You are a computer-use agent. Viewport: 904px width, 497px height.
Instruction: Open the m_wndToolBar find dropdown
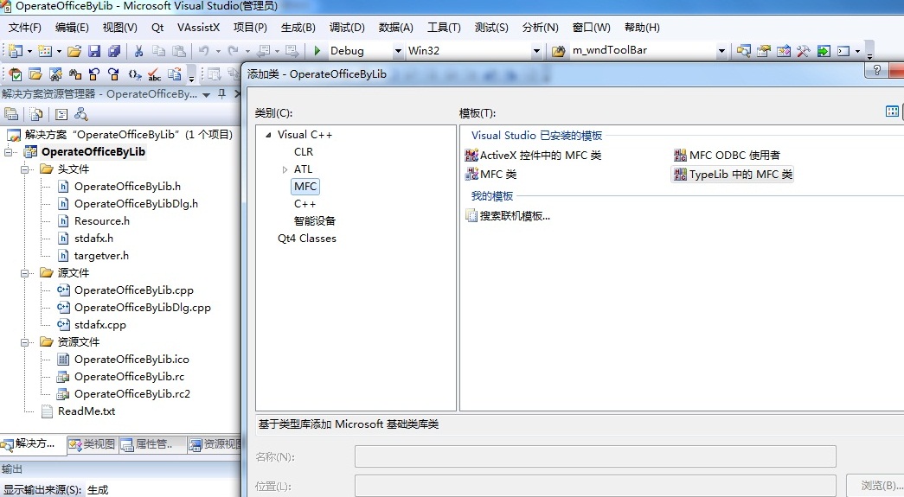tap(721, 51)
